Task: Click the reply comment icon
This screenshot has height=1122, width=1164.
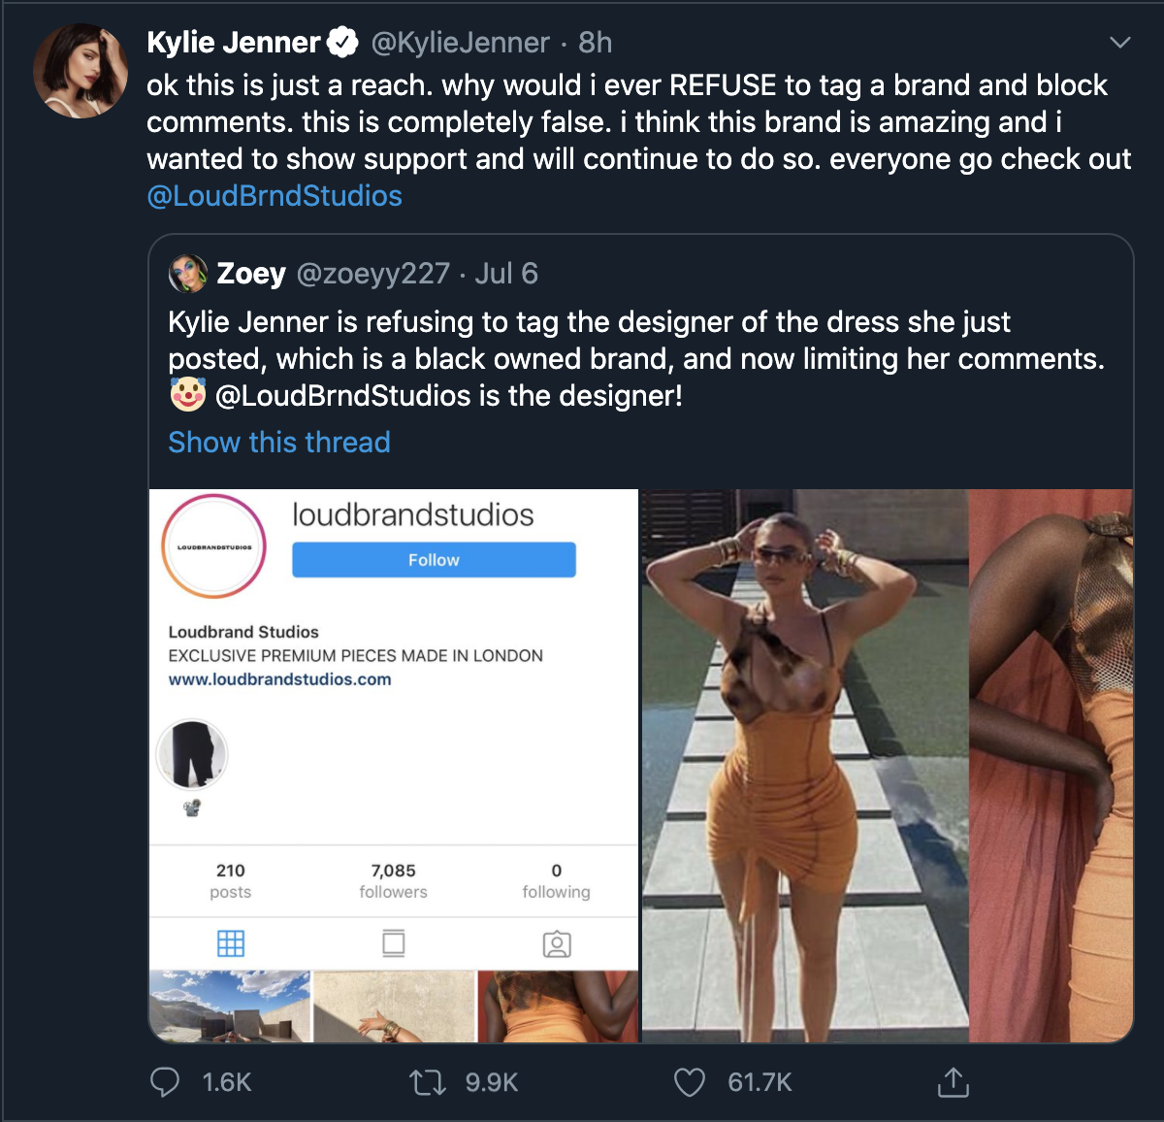Action: (x=165, y=1082)
